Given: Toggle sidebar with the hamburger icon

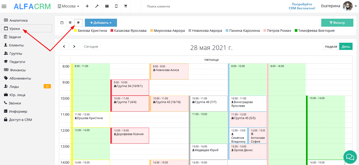Looking at the screenshot, I should [x=4, y=6].
